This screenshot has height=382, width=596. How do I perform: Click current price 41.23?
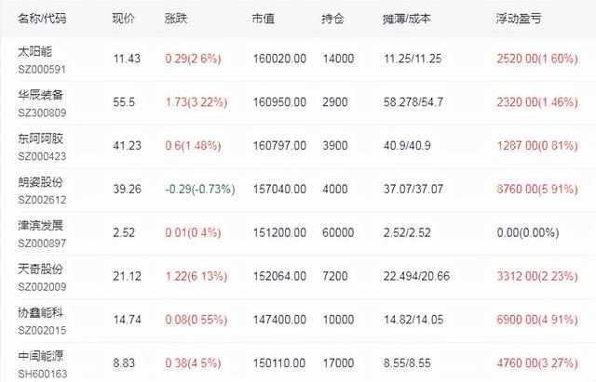(127, 146)
